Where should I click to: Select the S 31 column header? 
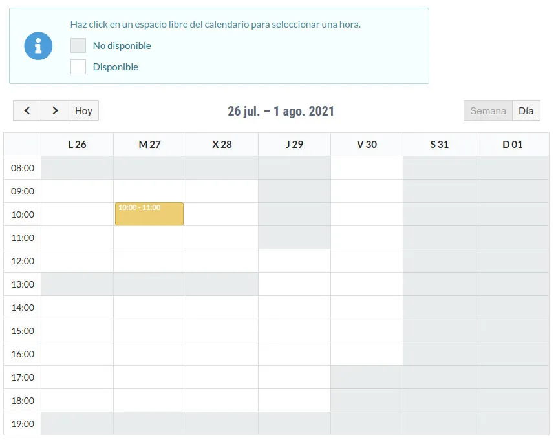440,145
